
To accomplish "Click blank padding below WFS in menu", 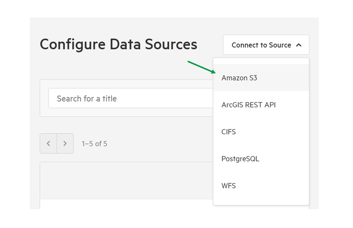I will coord(261,202).
